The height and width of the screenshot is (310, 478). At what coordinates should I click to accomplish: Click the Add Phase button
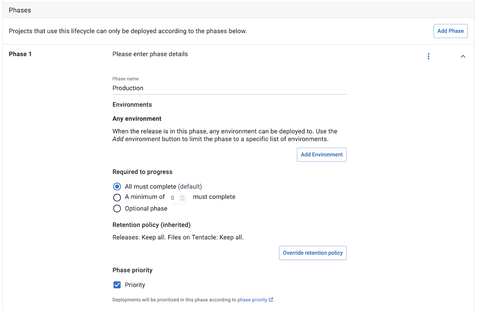point(450,31)
